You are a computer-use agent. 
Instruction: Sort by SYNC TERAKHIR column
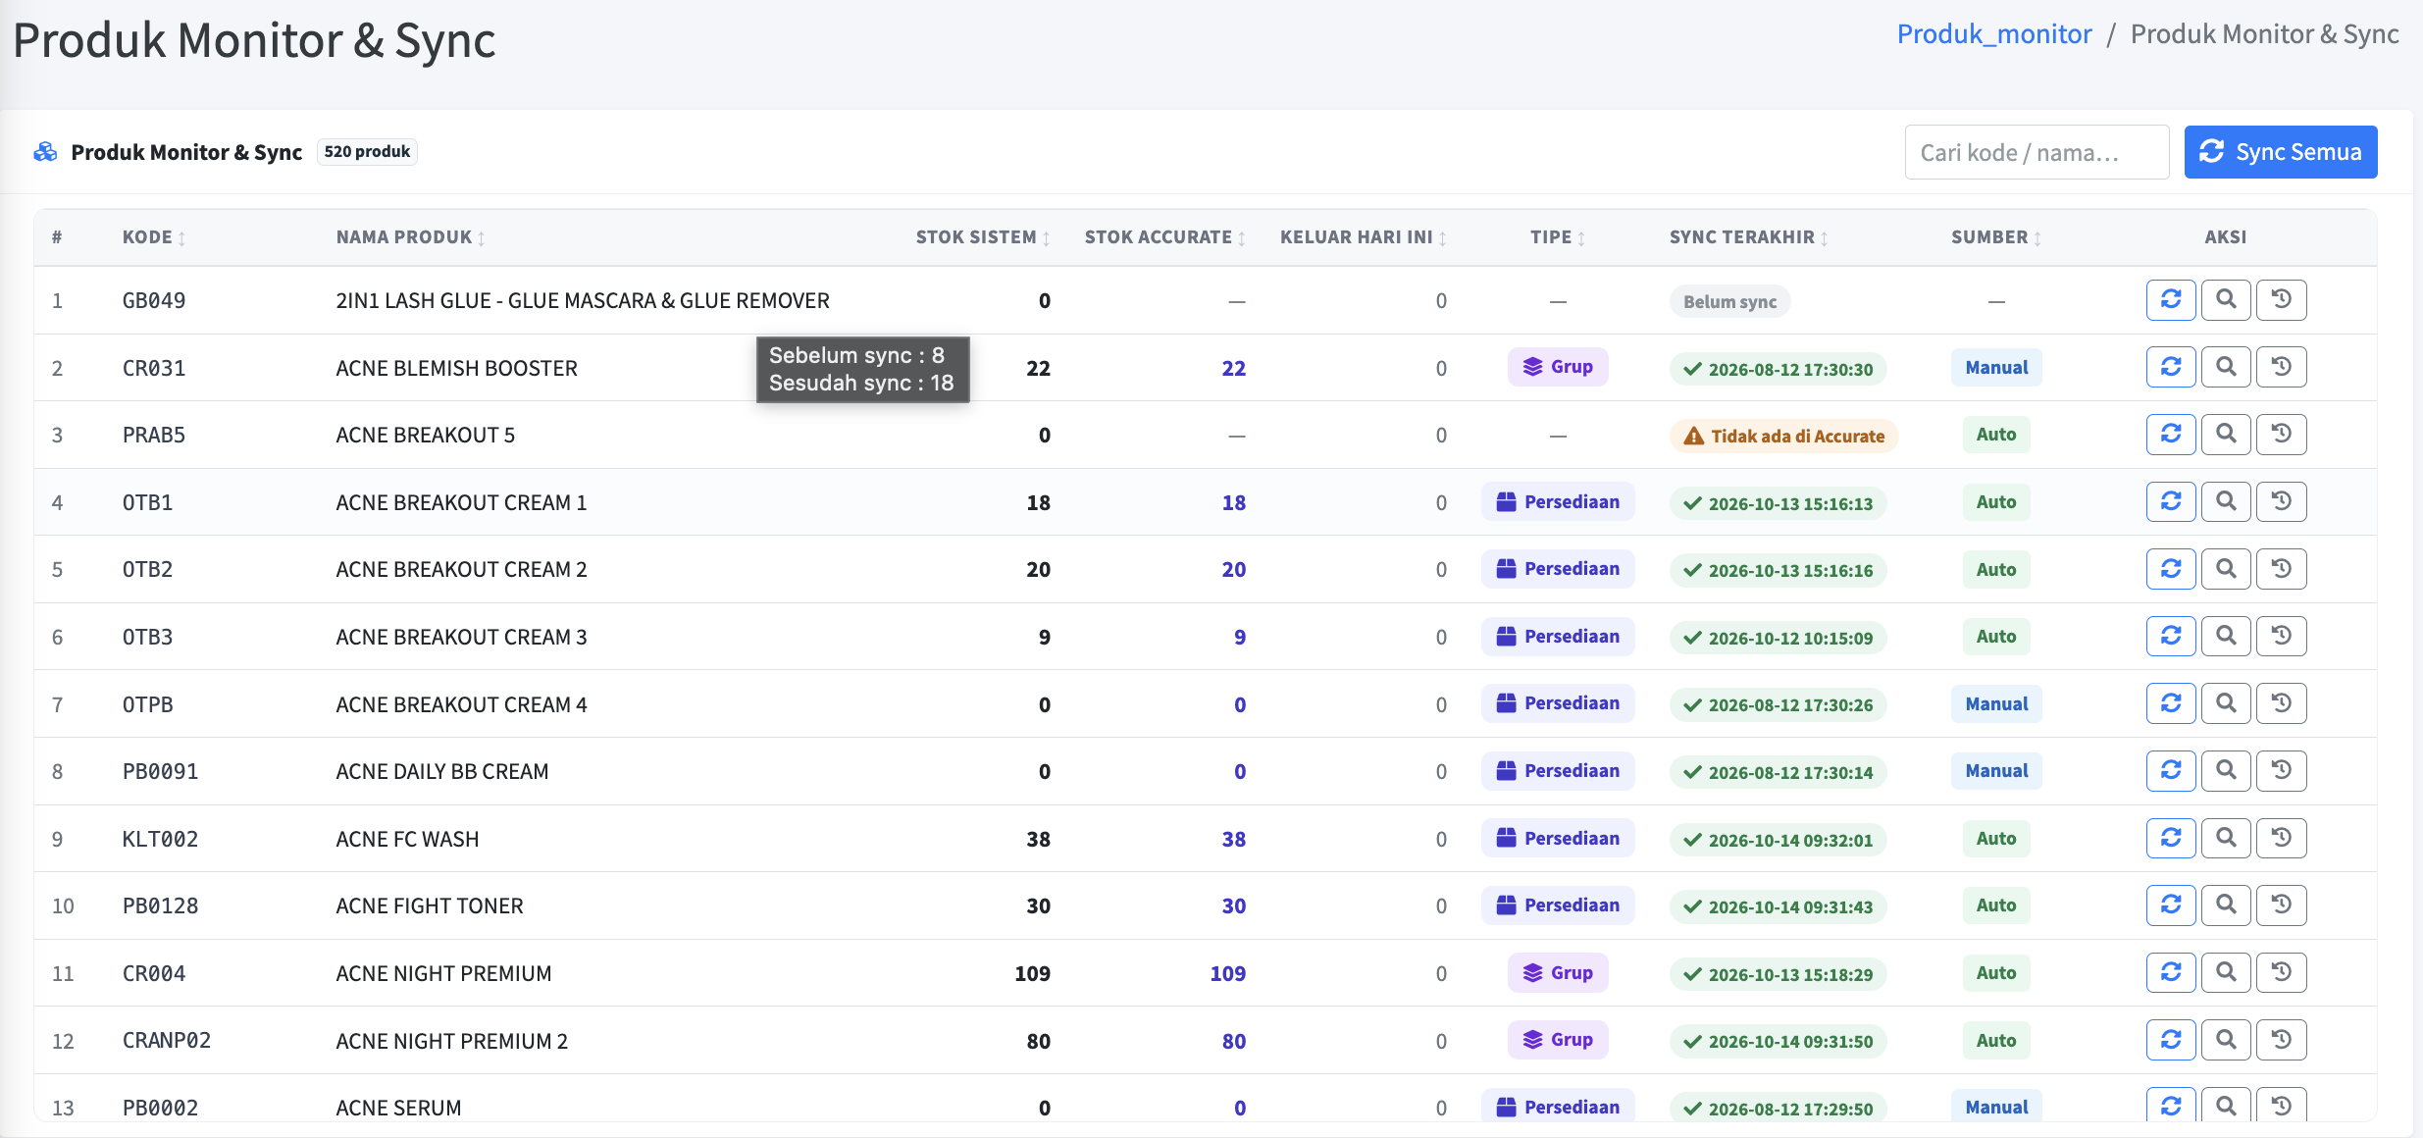point(1749,237)
